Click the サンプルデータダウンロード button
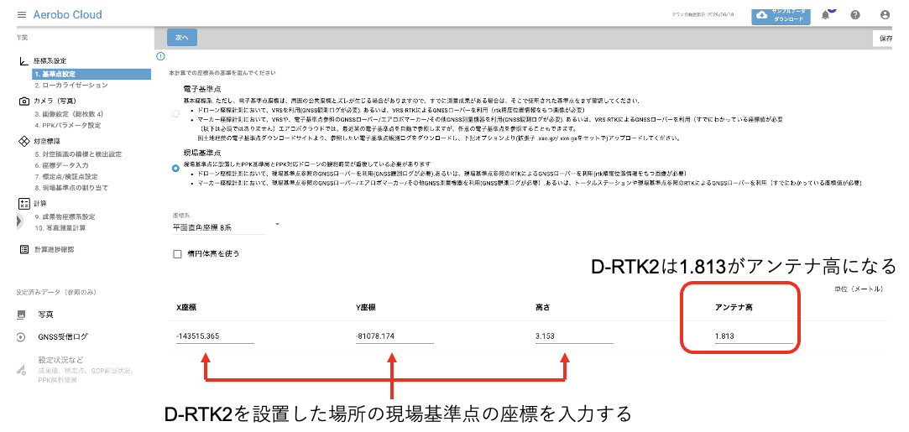 click(x=781, y=16)
